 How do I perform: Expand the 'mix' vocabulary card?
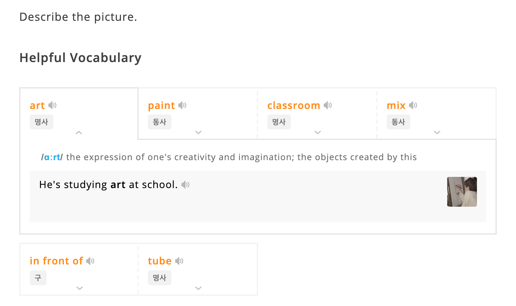point(437,133)
